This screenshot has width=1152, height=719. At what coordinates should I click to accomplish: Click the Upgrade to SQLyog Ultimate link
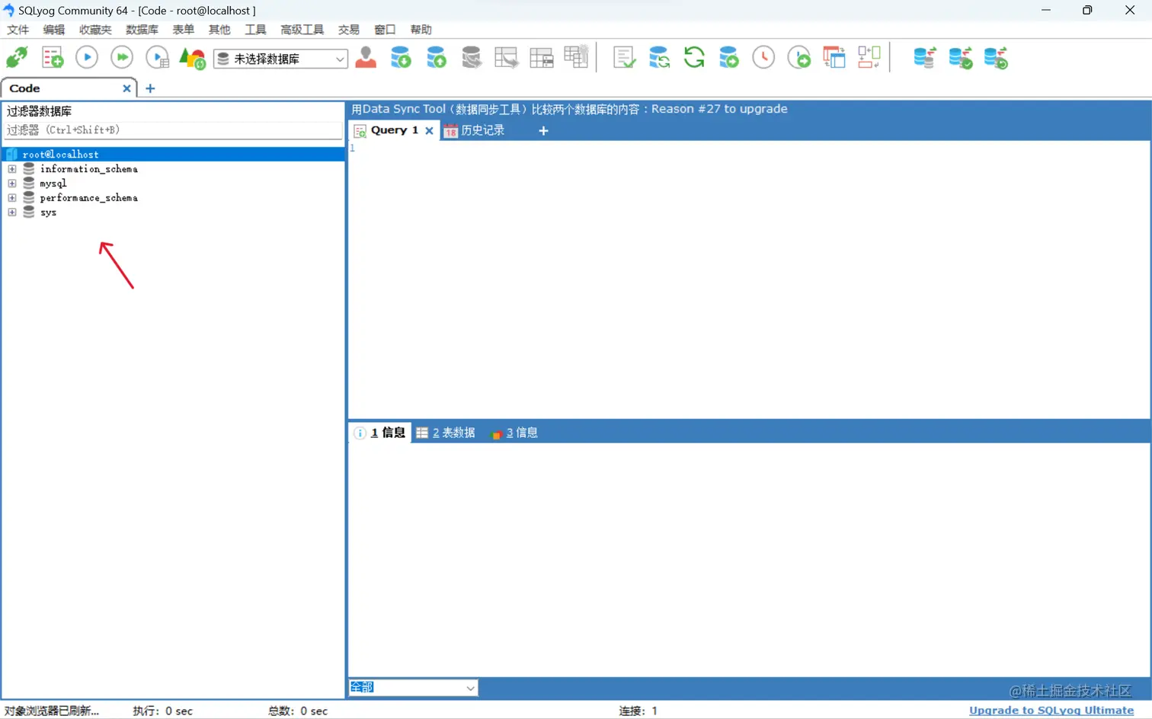(x=1051, y=711)
